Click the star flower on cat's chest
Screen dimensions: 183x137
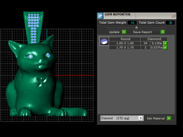42,83
